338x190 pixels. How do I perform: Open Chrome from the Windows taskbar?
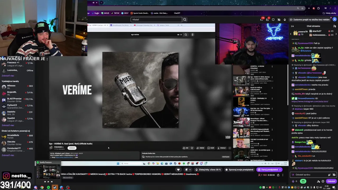42,187
